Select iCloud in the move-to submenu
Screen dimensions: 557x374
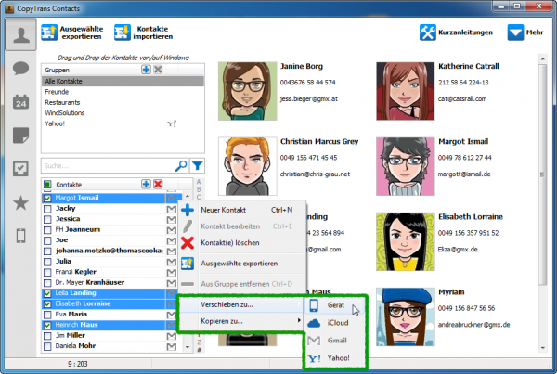coord(340,323)
